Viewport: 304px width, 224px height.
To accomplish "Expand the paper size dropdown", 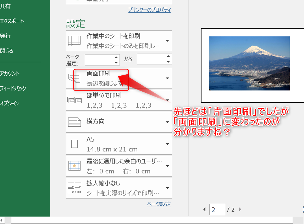I will tap(167, 144).
